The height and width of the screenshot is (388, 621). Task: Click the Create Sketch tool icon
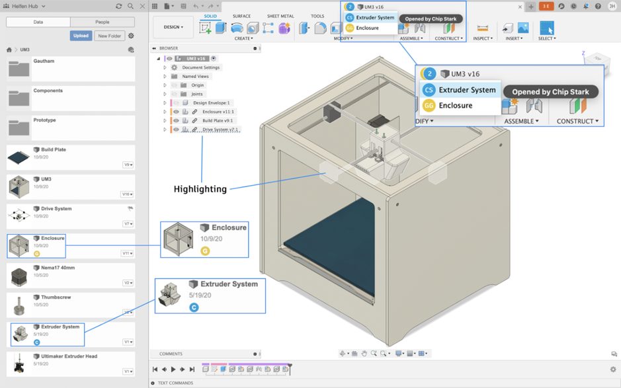pos(206,28)
